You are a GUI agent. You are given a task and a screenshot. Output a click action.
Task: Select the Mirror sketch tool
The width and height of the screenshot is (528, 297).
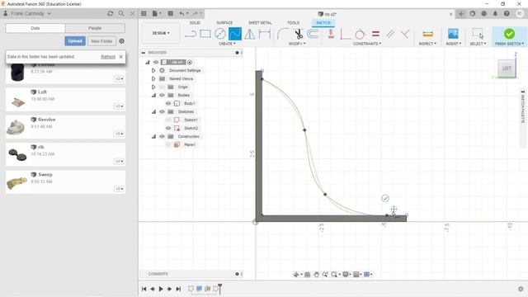coord(249,34)
